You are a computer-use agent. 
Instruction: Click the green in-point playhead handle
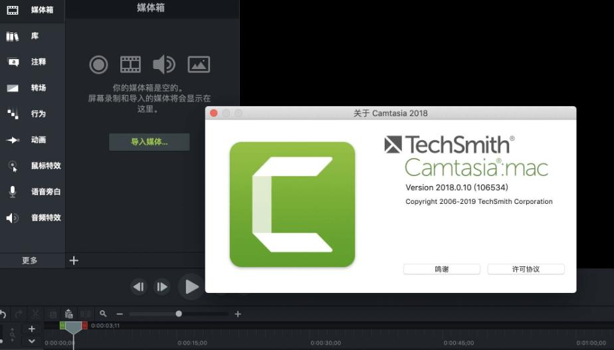tap(62, 325)
